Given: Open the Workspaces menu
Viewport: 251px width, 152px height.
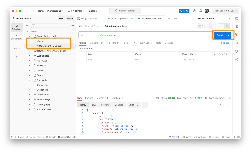Looking at the screenshot, I should coord(56,11).
